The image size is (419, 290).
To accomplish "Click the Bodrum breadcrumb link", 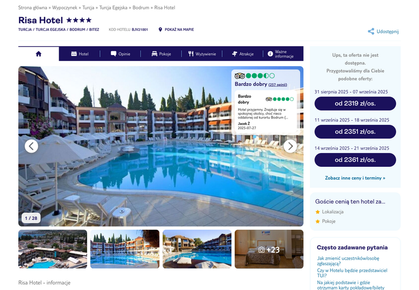I will pos(141,7).
